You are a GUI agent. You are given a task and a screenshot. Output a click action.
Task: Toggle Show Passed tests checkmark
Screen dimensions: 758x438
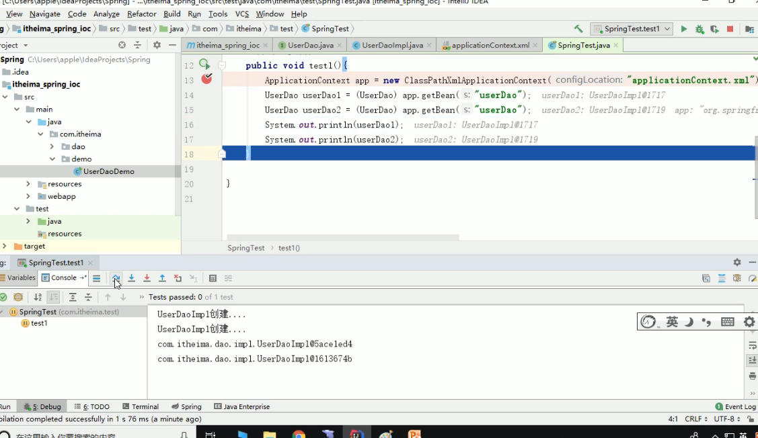coord(3,297)
